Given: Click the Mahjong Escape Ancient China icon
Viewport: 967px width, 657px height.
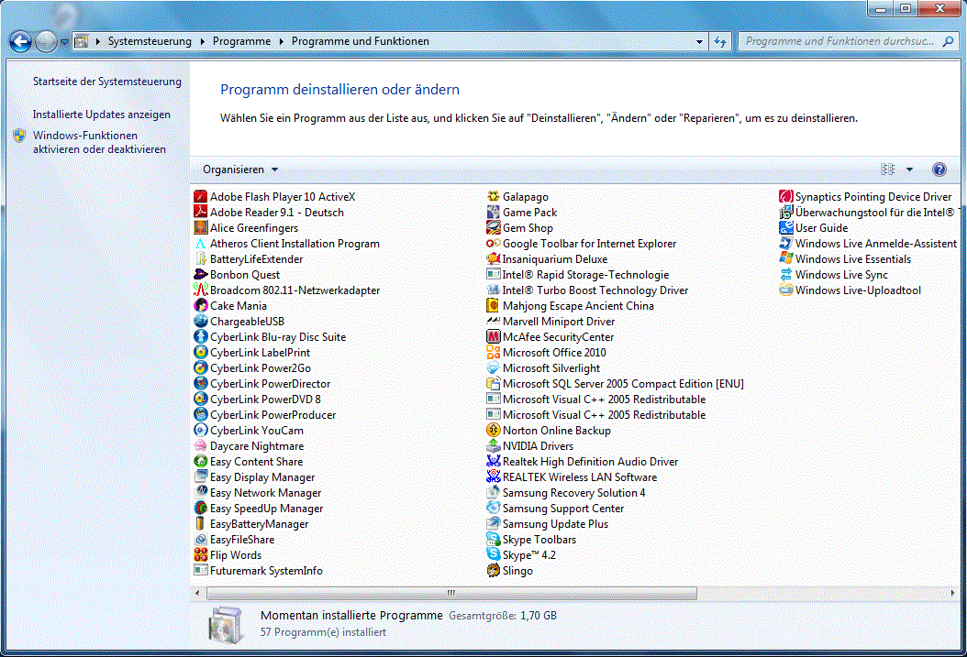Looking at the screenshot, I should click(x=493, y=305).
